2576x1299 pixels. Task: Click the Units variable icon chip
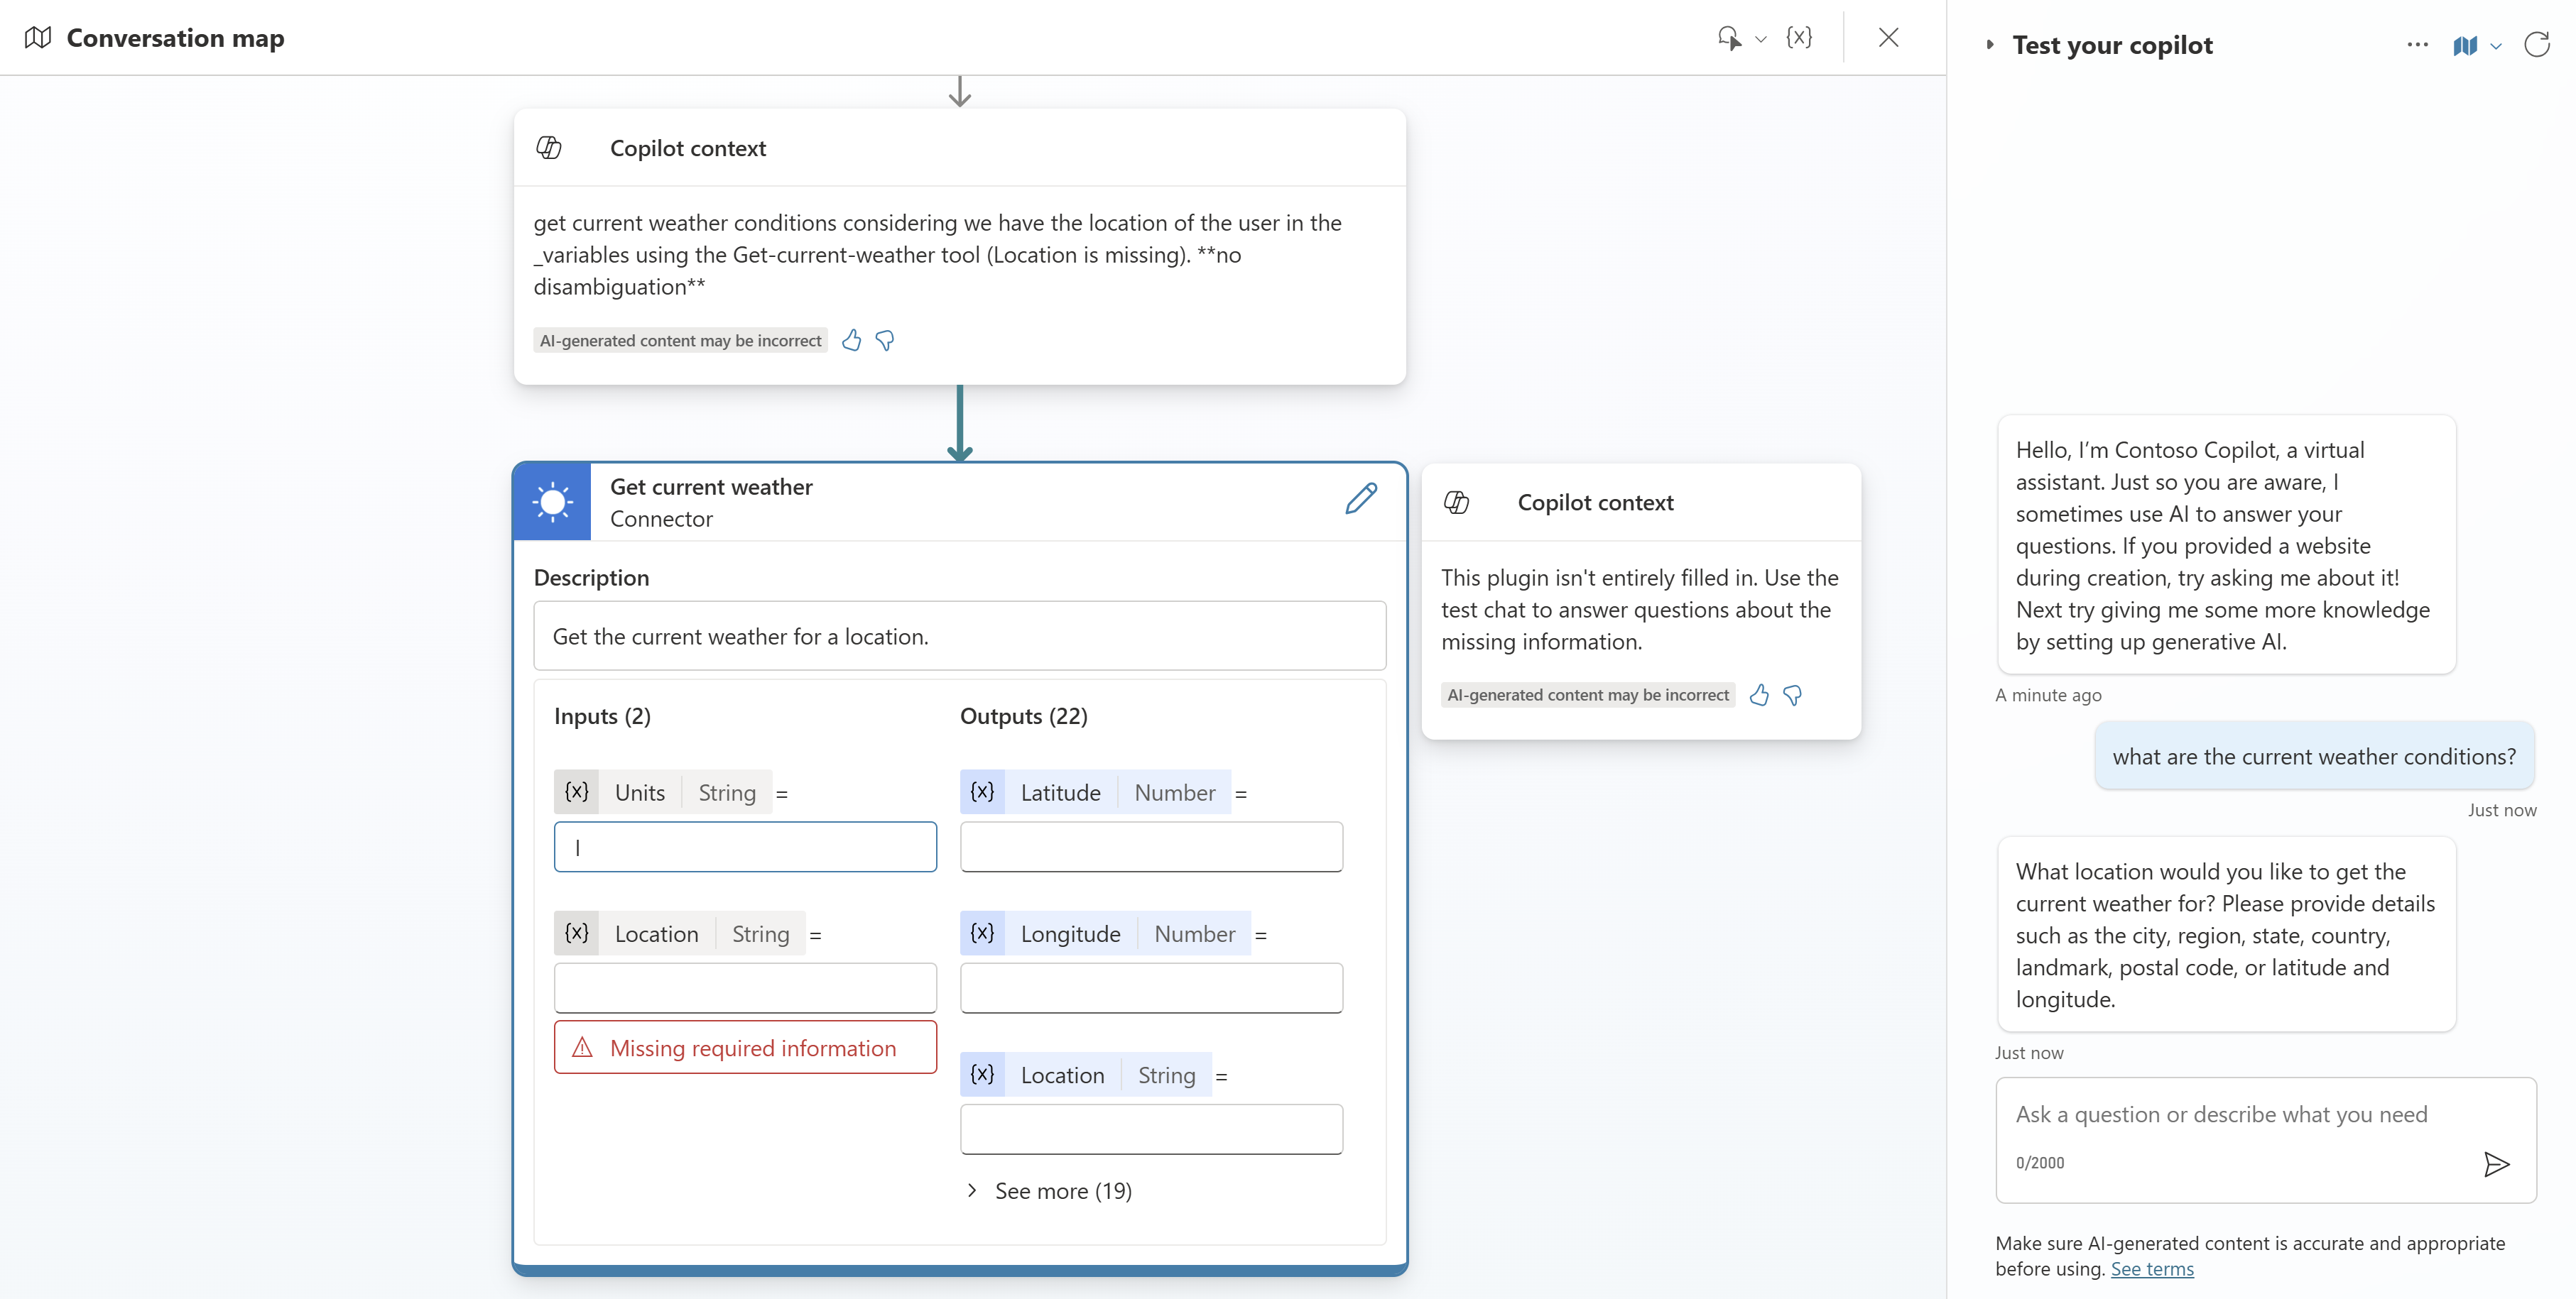(x=577, y=792)
